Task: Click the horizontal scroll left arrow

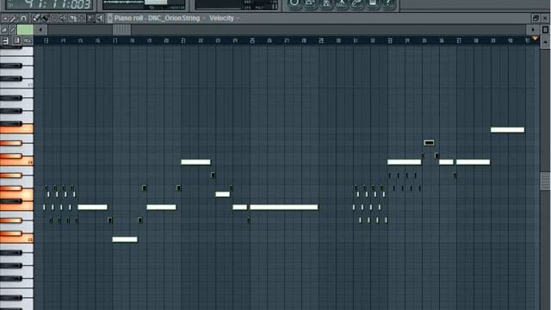Action: 40,30
